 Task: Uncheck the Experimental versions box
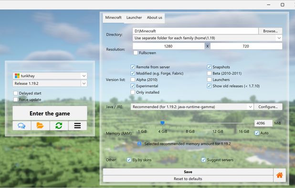(133, 86)
